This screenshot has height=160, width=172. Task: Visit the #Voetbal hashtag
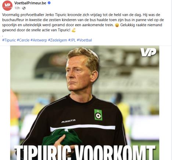pos(84,40)
